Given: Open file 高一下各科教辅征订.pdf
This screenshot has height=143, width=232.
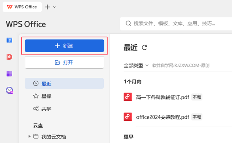Looking at the screenshot, I should pyautogui.click(x=163, y=97).
